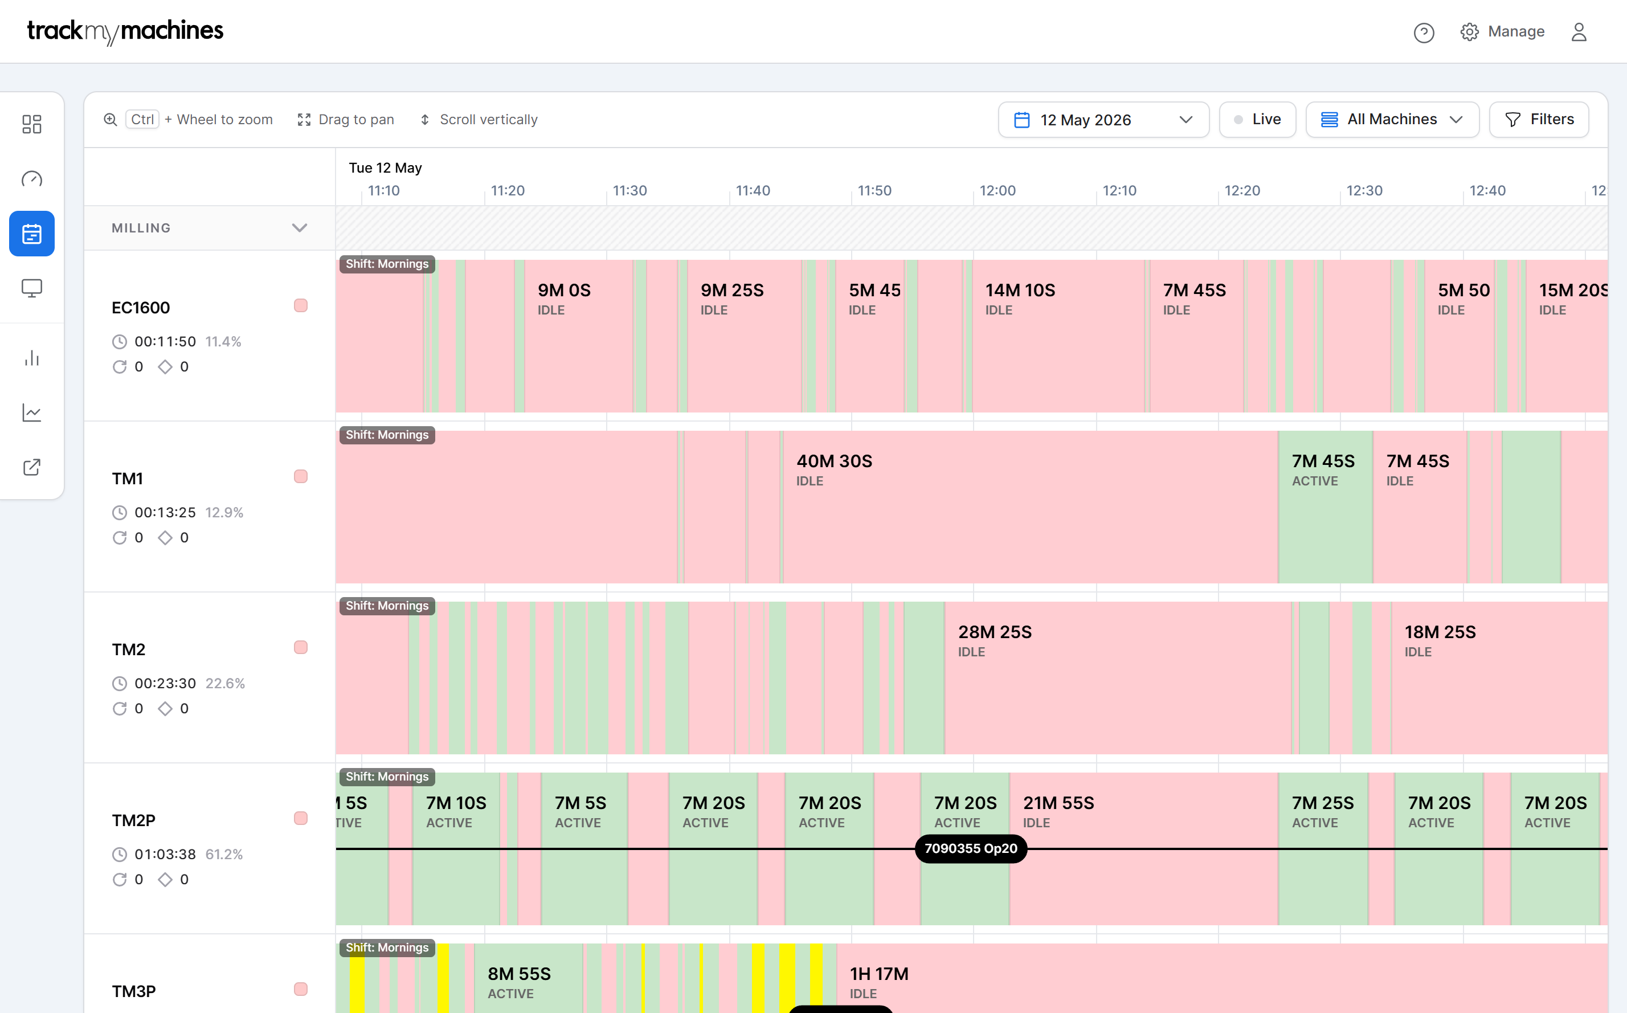The image size is (1627, 1013).
Task: Click the export share sidebar icon
Action: [x=31, y=467]
